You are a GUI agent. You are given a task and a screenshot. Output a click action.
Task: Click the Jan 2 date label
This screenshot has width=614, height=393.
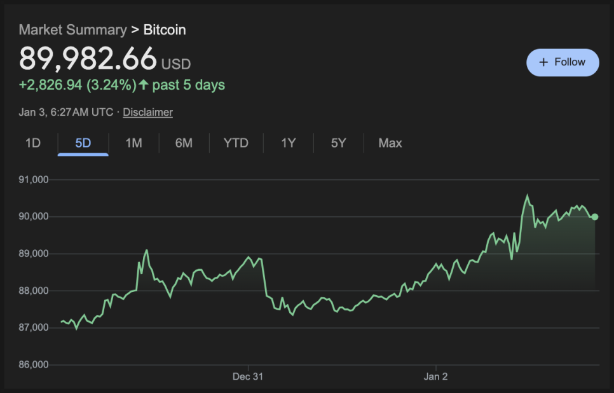tap(436, 376)
